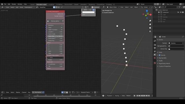Add a new workspace with plus icon
This screenshot has height=104, width=185.
point(114,5)
